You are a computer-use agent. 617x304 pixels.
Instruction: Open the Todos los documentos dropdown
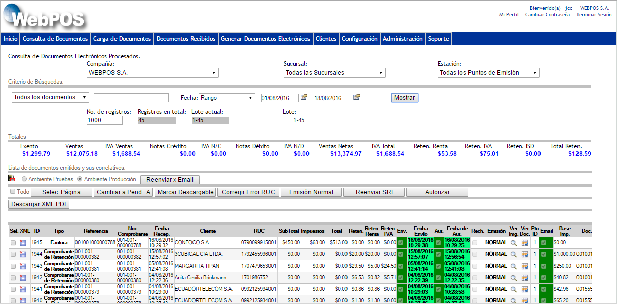50,97
